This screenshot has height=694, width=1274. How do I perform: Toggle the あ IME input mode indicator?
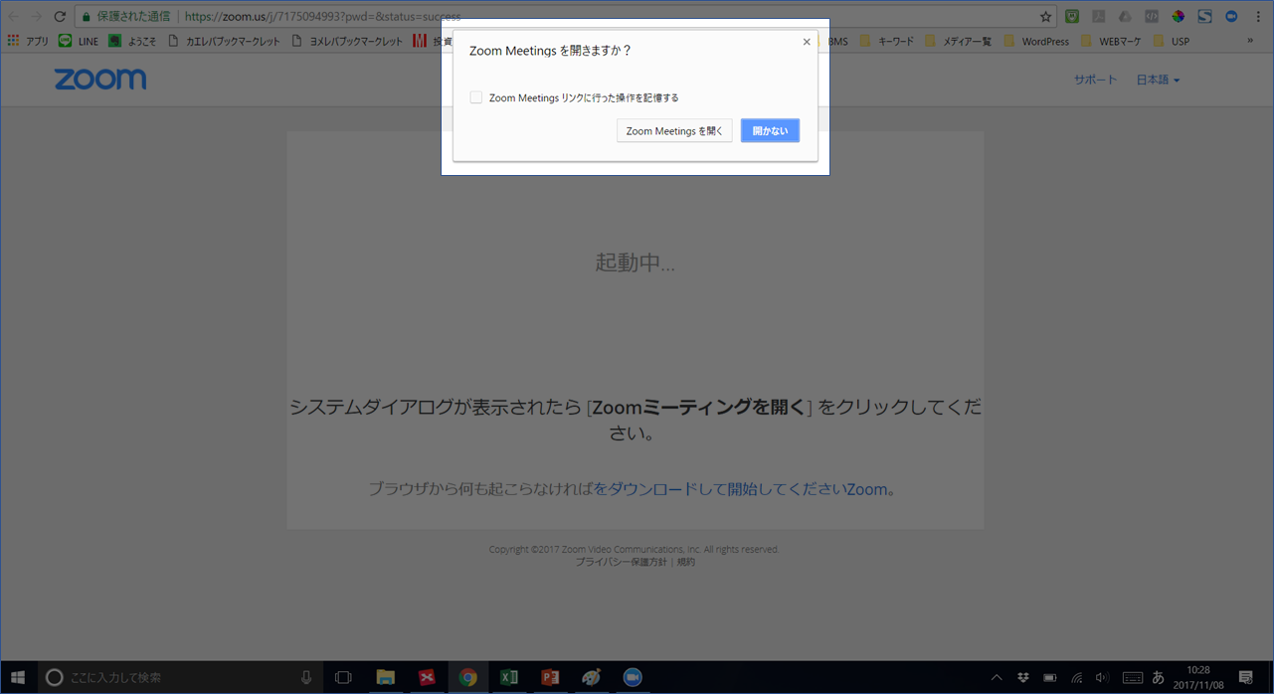click(1159, 677)
